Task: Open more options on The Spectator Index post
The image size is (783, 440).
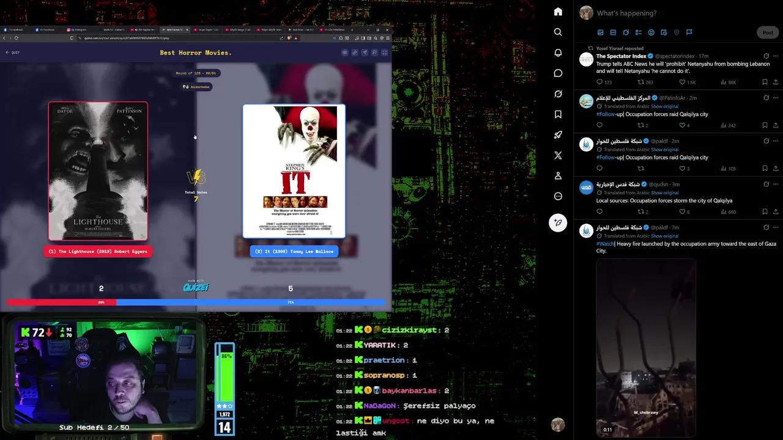Action: [x=776, y=56]
